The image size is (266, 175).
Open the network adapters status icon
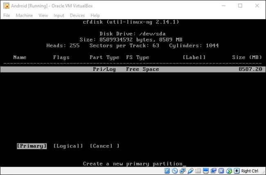click(x=183, y=171)
